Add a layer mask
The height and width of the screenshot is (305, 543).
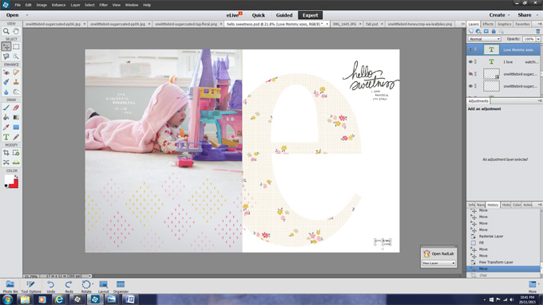(x=486, y=31)
